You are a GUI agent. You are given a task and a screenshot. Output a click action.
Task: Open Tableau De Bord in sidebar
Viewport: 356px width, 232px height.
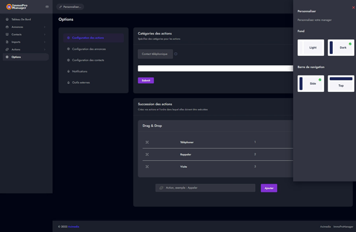tap(26, 20)
